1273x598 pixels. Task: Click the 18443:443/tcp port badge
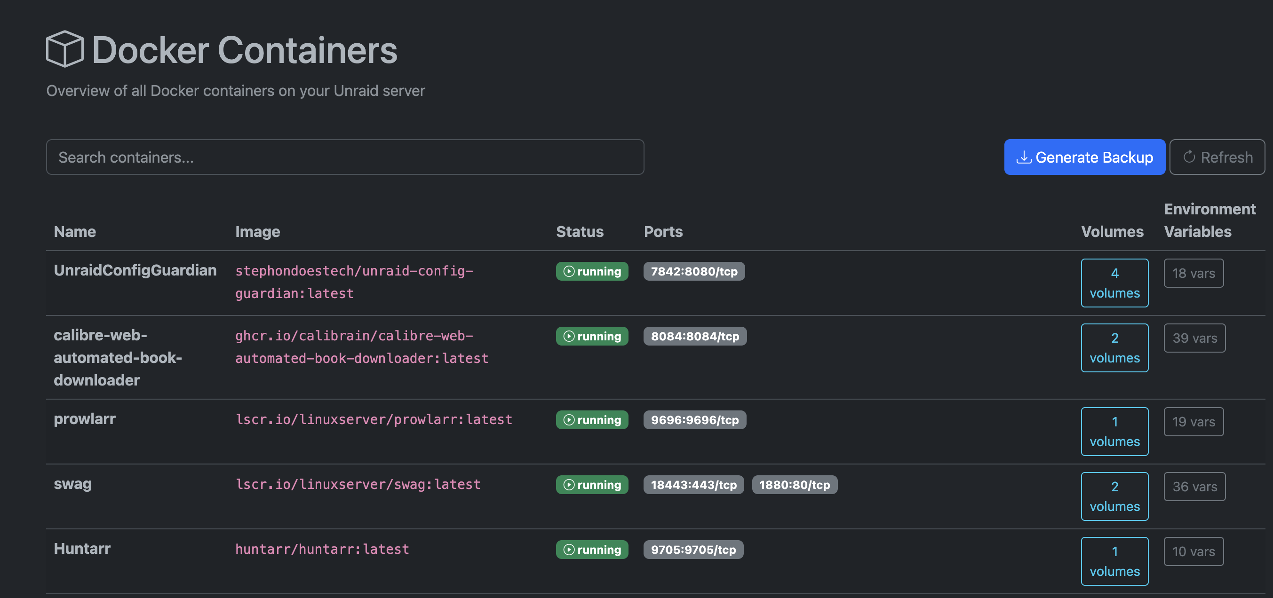tap(693, 485)
